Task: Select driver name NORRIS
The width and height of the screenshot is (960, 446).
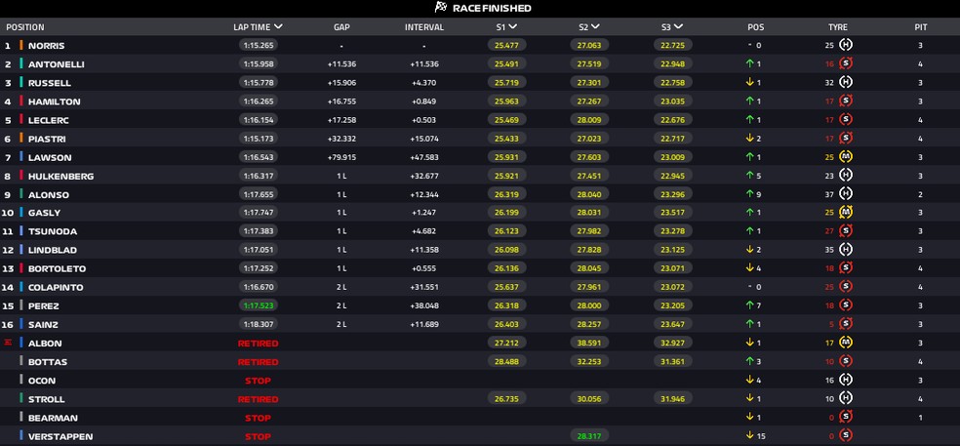Action: (46, 45)
